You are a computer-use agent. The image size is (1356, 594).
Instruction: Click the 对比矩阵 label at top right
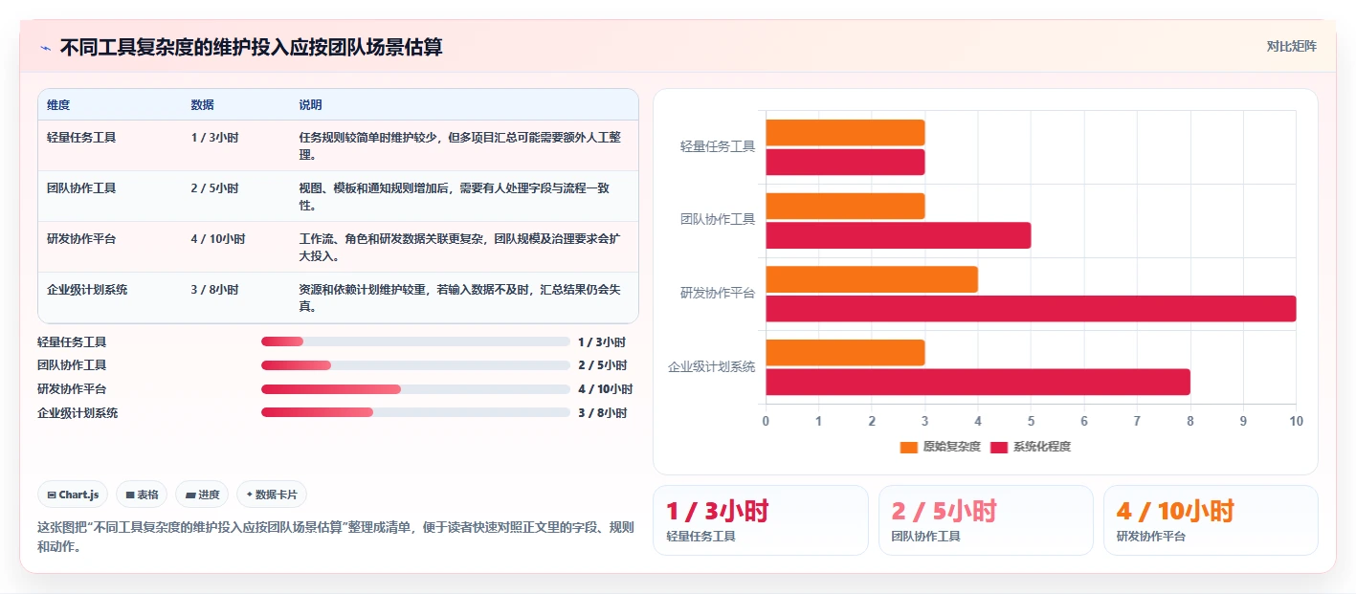[1291, 46]
